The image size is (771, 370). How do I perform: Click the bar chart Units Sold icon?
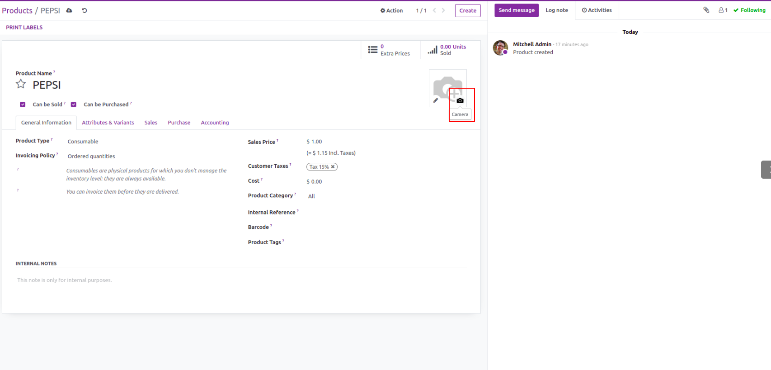(433, 50)
